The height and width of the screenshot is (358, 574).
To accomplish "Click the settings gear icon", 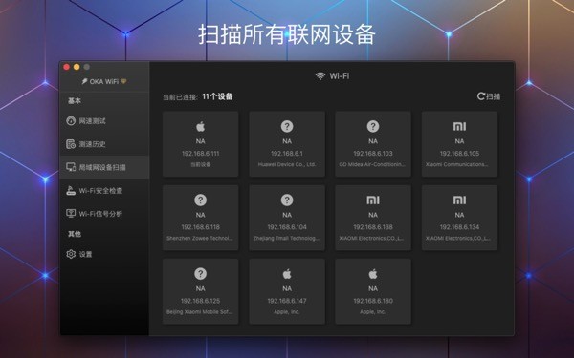I will (71, 254).
